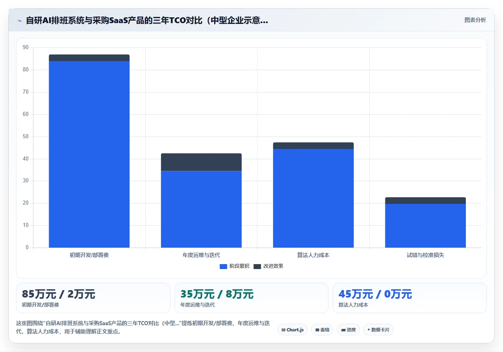Click the 初期开发/部署费 caption in first card

[x=40, y=305]
